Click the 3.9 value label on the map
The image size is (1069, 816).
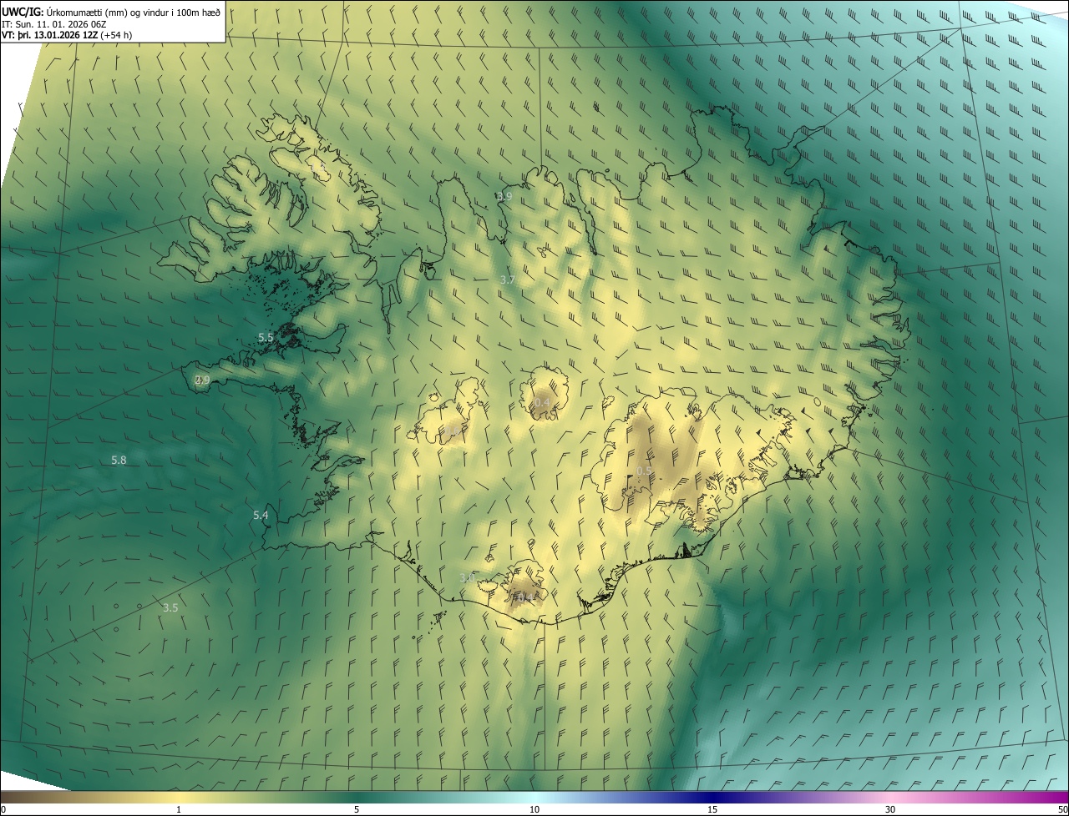(504, 197)
